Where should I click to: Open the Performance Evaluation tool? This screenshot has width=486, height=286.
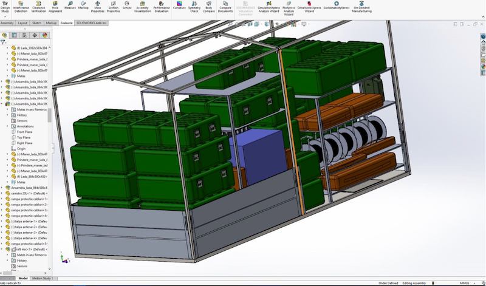[162, 8]
